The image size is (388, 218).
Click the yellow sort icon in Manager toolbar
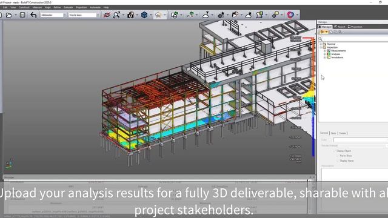click(322, 32)
